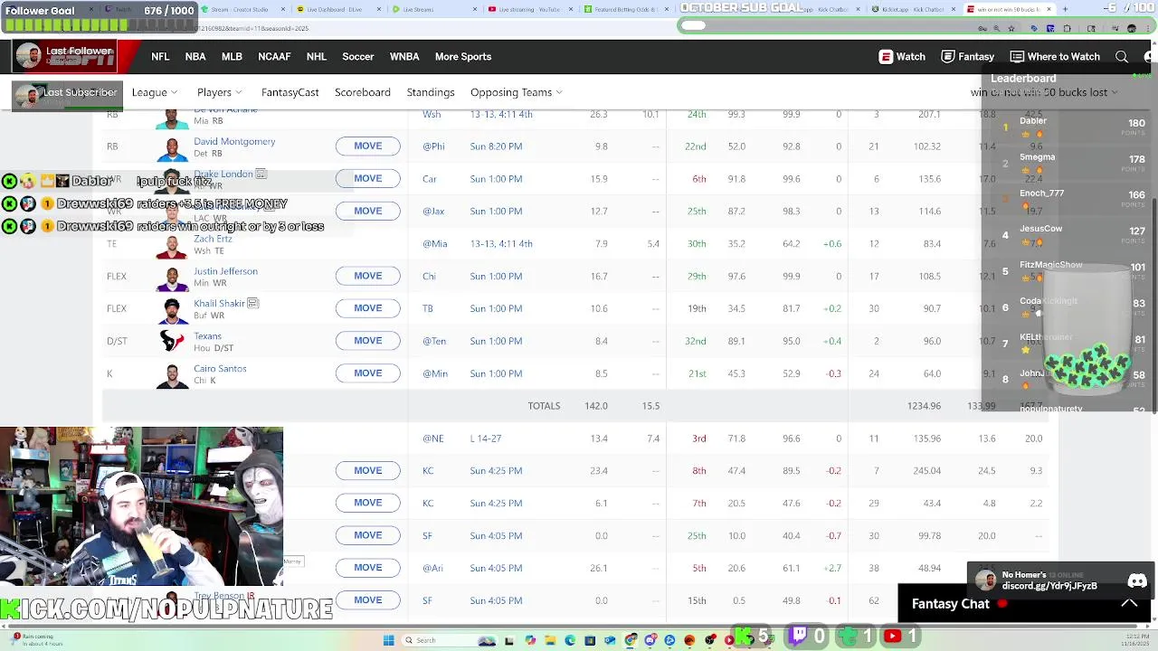
Task: Click Khalil Shakir news note icon
Action: (x=253, y=303)
